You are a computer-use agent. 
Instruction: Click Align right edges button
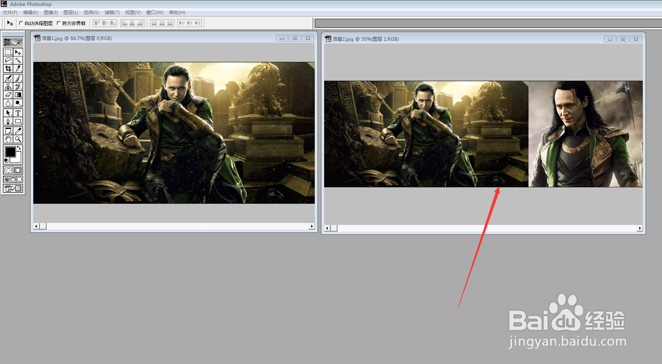click(140, 23)
